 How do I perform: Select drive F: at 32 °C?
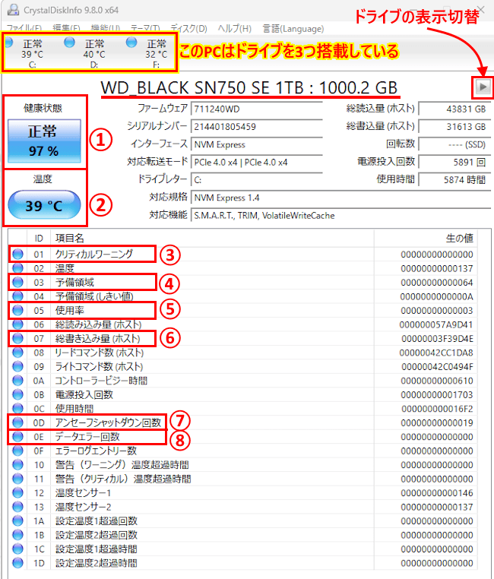pyautogui.click(x=147, y=52)
